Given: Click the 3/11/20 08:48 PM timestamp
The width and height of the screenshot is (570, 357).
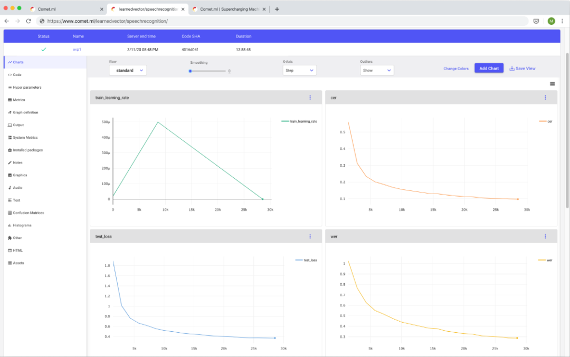Looking at the screenshot, I should point(142,50).
